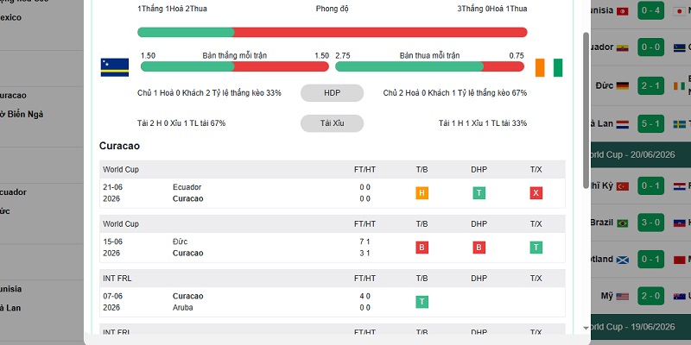Click the Curacao flag icon
The width and height of the screenshot is (691, 345).
coord(115,67)
